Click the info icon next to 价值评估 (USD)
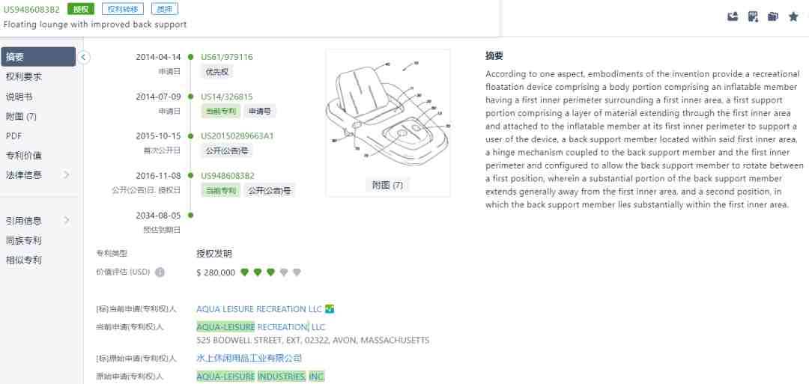809x384 pixels. click(160, 272)
